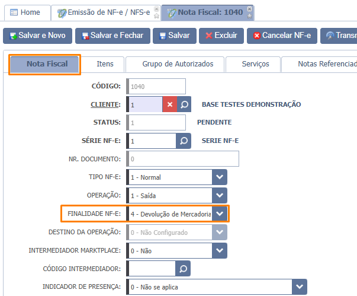Viewport: 357px width, 296px height.
Task: Expand the Operação dropdown
Action: click(x=220, y=195)
